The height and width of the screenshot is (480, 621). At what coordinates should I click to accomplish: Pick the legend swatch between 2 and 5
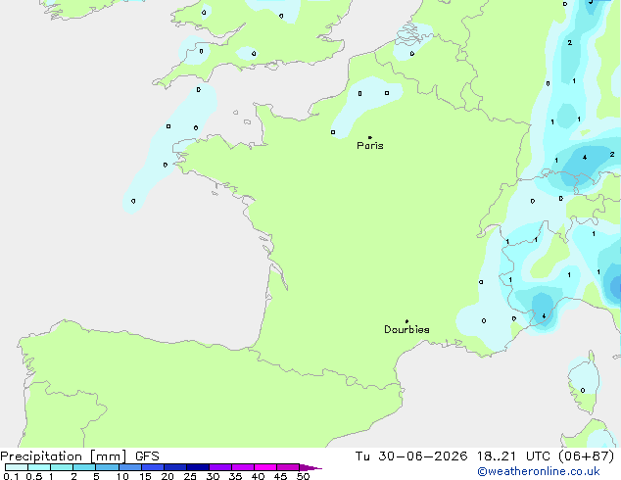84,467
